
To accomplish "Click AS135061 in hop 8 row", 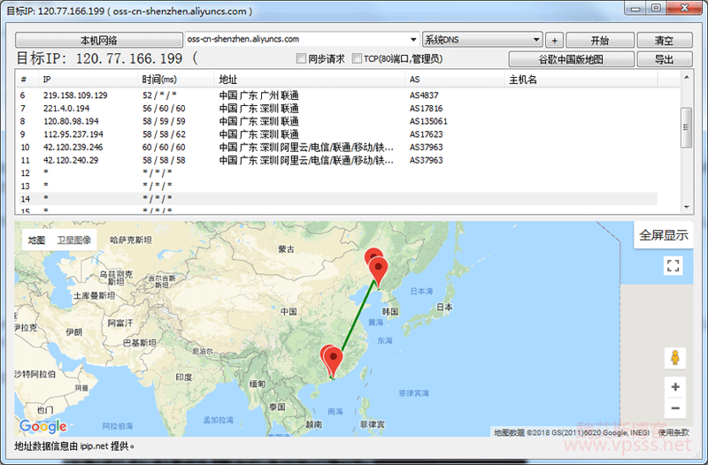I will click(x=428, y=121).
